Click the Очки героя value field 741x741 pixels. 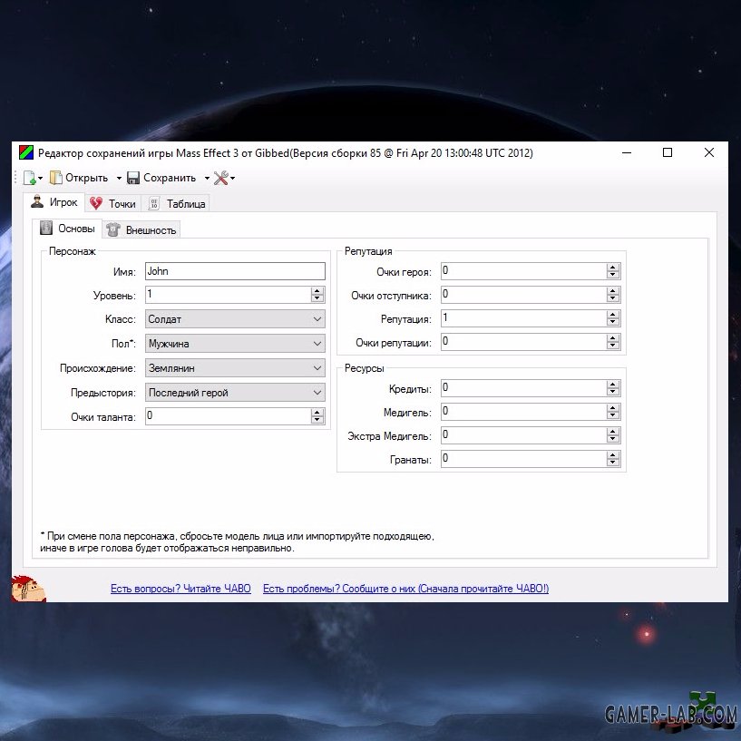(x=523, y=271)
